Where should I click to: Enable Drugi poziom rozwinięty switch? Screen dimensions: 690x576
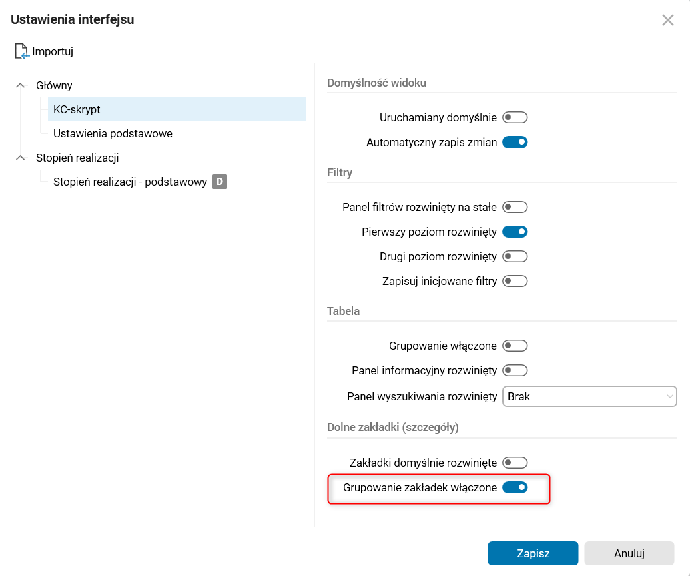coord(514,256)
